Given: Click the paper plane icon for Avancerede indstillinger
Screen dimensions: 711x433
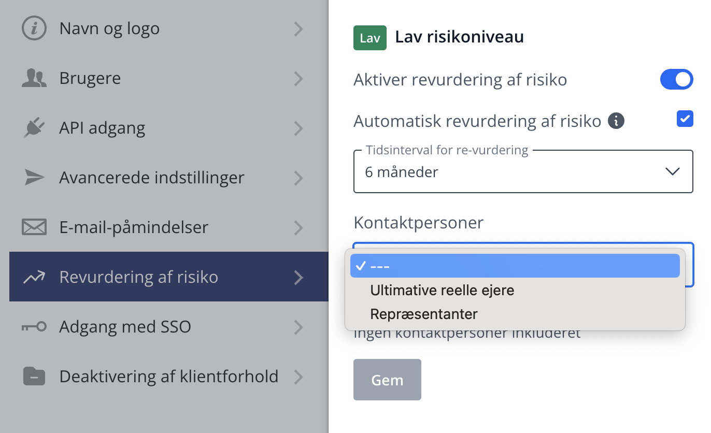Looking at the screenshot, I should point(35,178).
